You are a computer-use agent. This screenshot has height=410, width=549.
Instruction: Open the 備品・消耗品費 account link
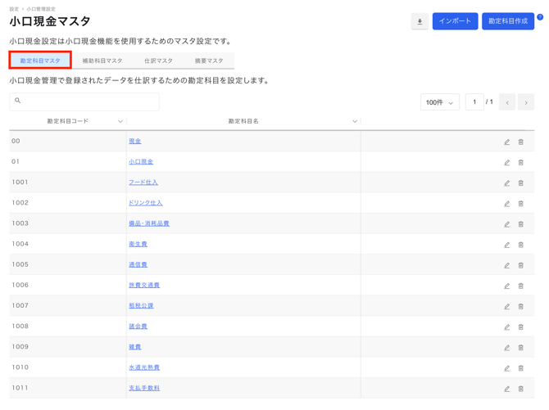(x=149, y=223)
